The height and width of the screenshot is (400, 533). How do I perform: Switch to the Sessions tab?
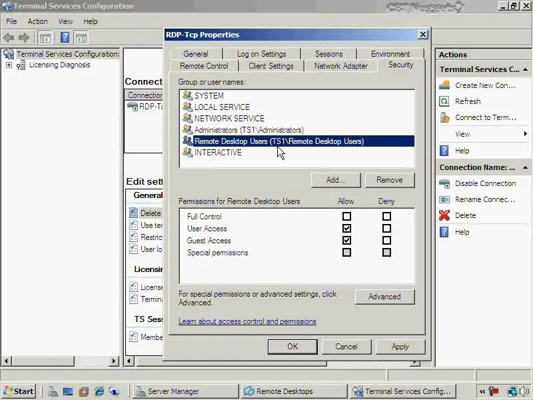click(x=328, y=54)
